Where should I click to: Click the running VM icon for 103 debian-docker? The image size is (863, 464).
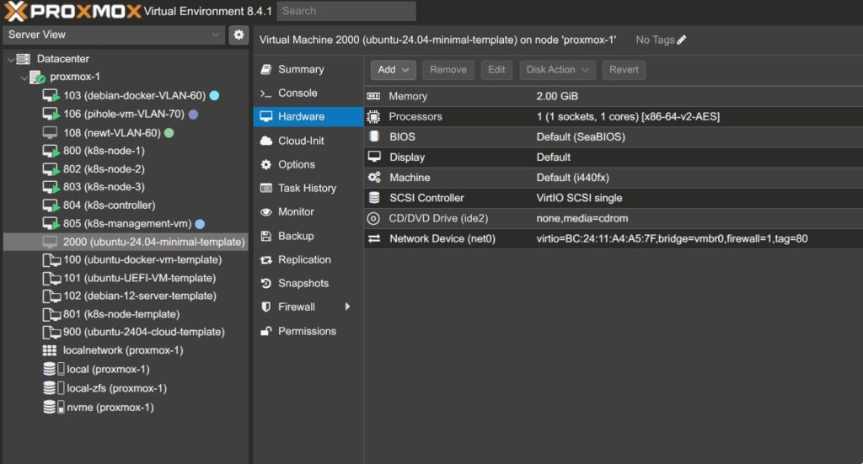click(x=51, y=96)
